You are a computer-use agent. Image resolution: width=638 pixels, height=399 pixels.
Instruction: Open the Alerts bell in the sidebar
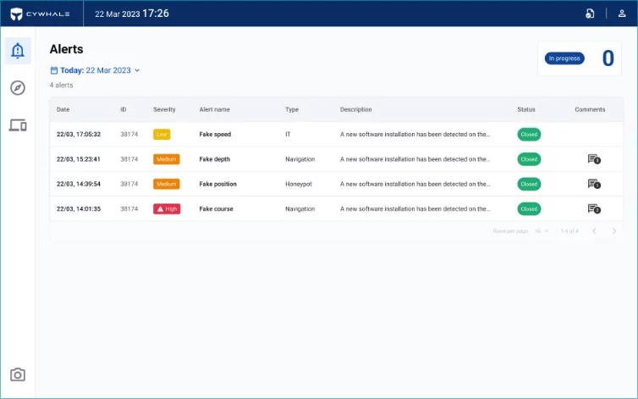click(18, 51)
